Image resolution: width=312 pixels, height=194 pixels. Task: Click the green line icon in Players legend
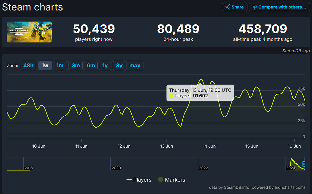click(x=129, y=180)
